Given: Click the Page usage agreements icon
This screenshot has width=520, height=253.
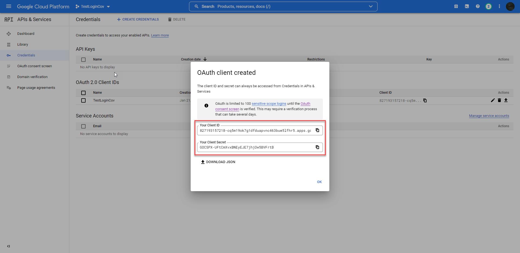Looking at the screenshot, I should (9, 88).
